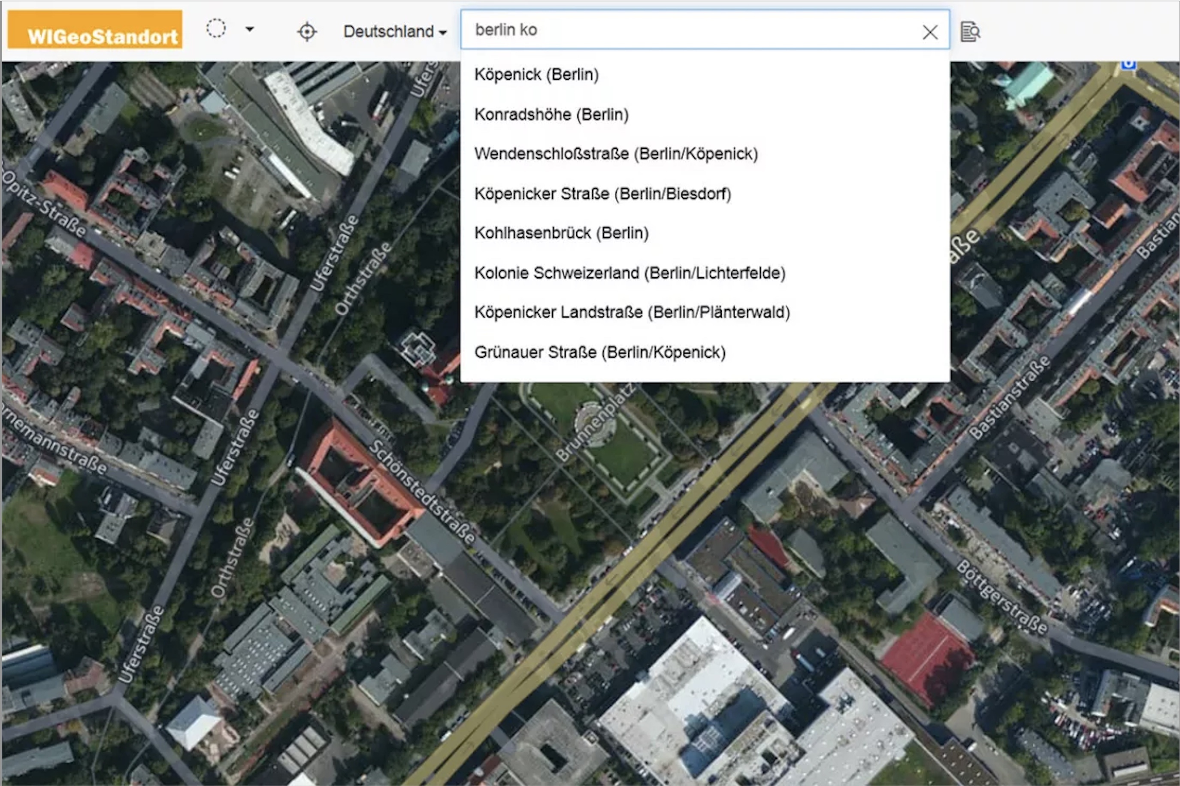
Task: Open the document search icon
Action: click(970, 32)
